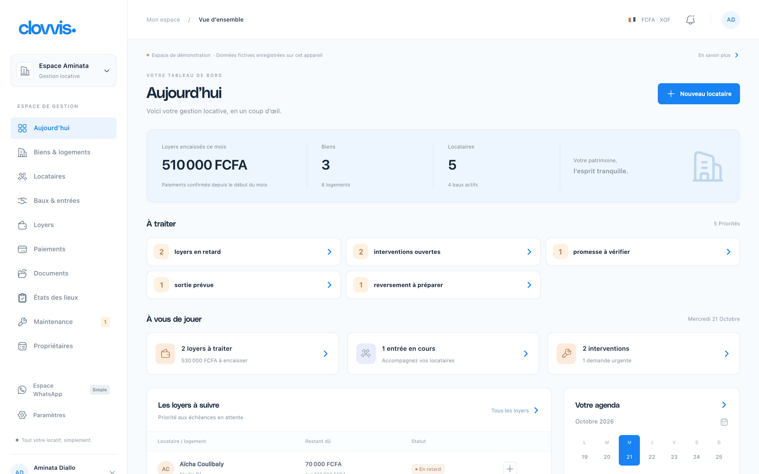The image size is (759, 474).
Task: Click the Paiements card icon
Action: coord(22,249)
